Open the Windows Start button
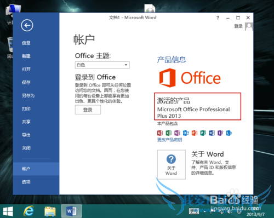The height and width of the screenshot is (218, 274). tap(8, 211)
